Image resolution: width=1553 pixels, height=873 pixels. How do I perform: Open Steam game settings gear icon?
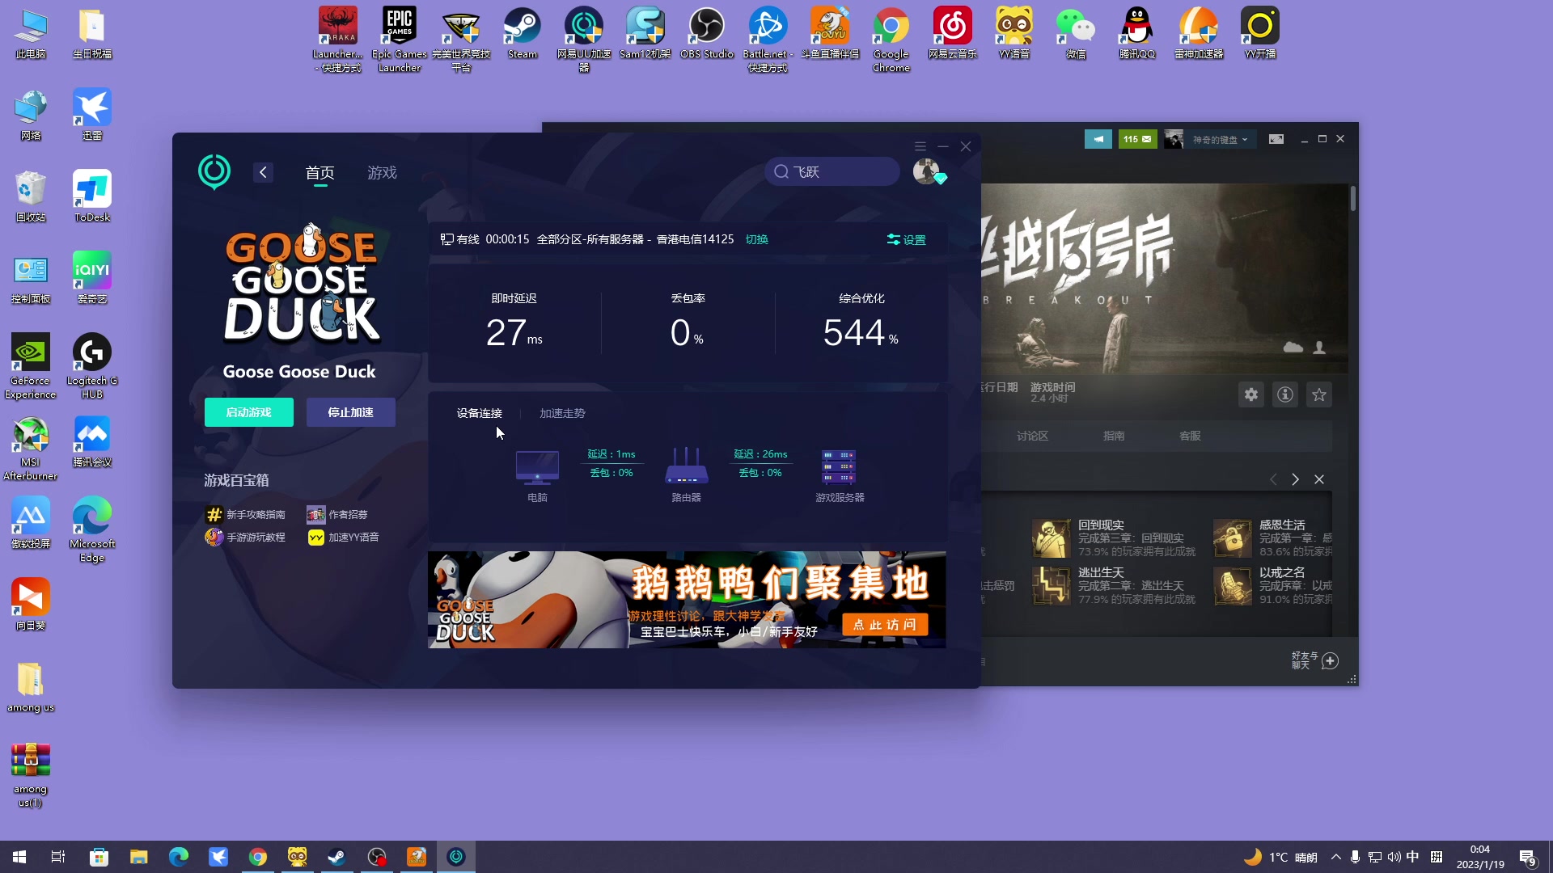[x=1251, y=394]
